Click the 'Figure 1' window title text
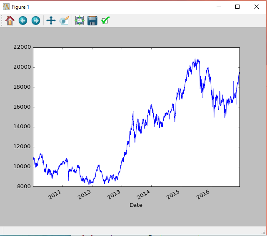Screen dimensions: 267x236 pos(20,7)
